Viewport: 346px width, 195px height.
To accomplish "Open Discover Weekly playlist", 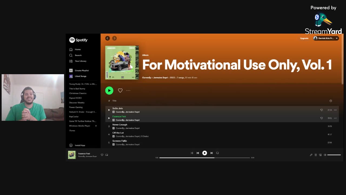I will click(x=77, y=103).
